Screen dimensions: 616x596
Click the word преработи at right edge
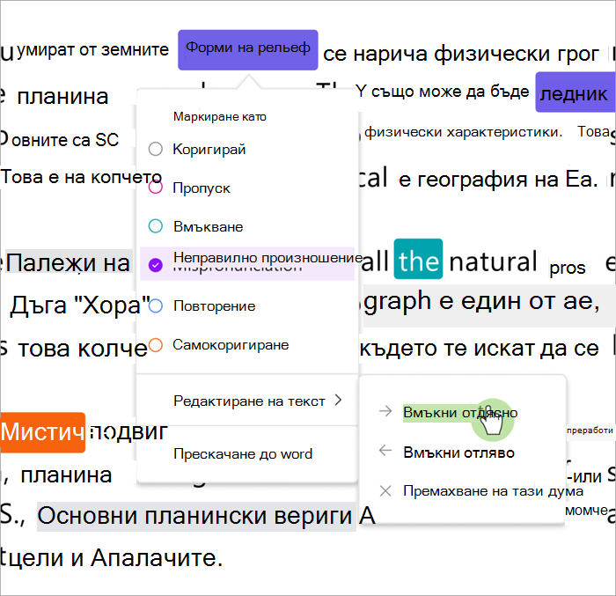pos(590,430)
